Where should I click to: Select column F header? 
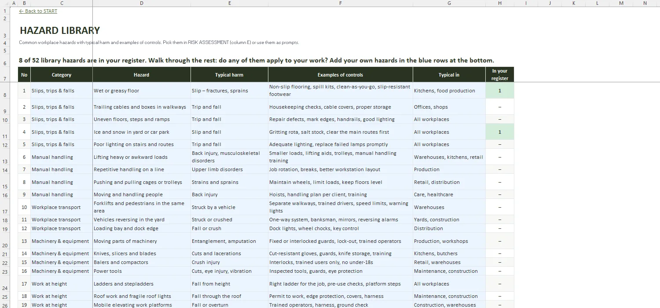pos(341,3)
